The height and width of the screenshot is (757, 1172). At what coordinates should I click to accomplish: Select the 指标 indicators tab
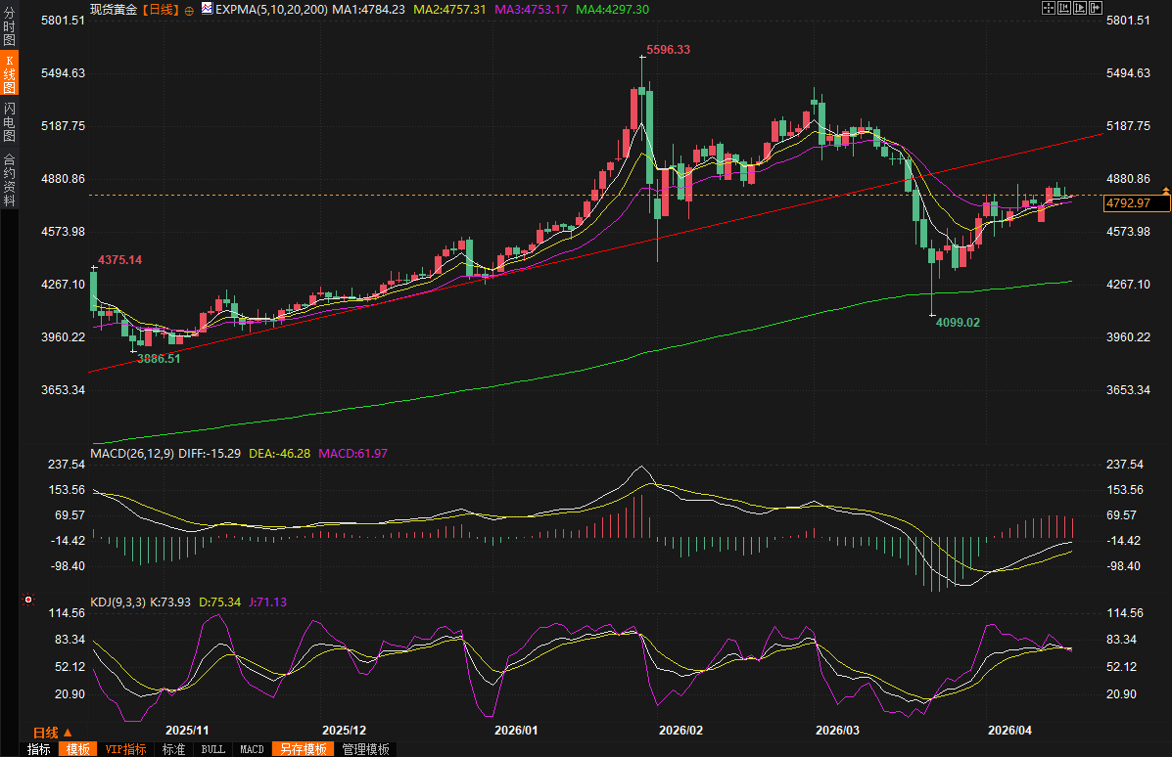(39, 749)
